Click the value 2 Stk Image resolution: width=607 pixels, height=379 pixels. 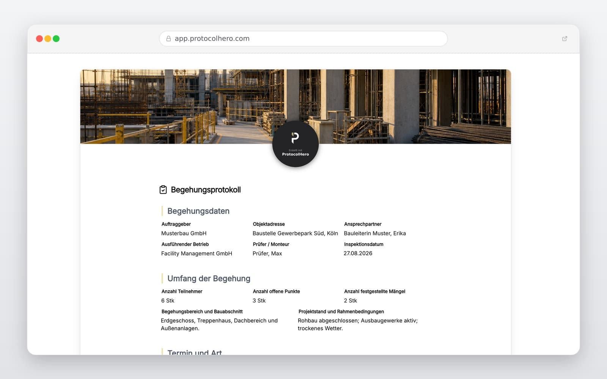tap(350, 301)
